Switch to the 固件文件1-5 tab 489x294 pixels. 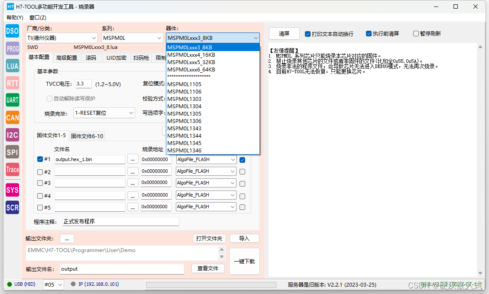(x=51, y=135)
